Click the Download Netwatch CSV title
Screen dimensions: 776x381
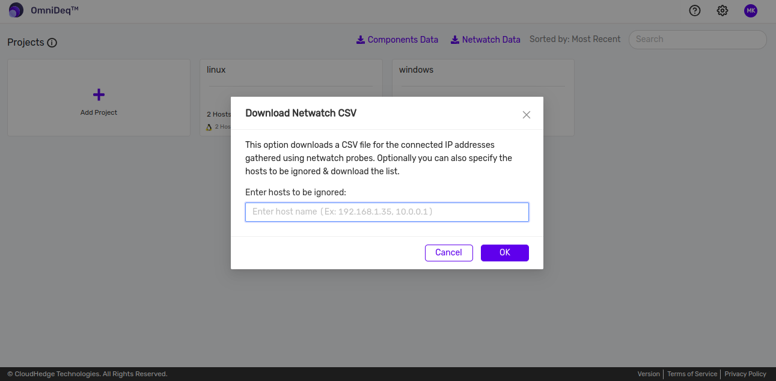(x=301, y=113)
